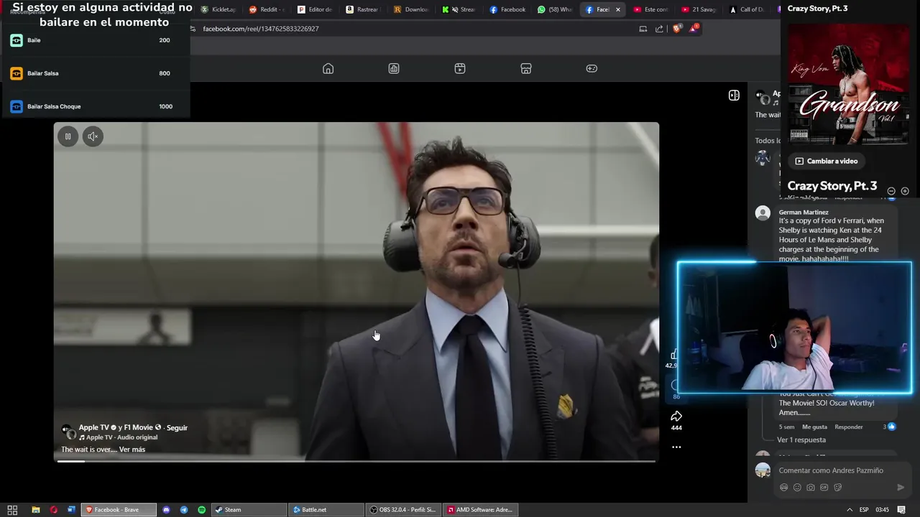This screenshot has width=920, height=517.
Task: Switch to the Rastrear browser tab
Action: click(x=363, y=9)
